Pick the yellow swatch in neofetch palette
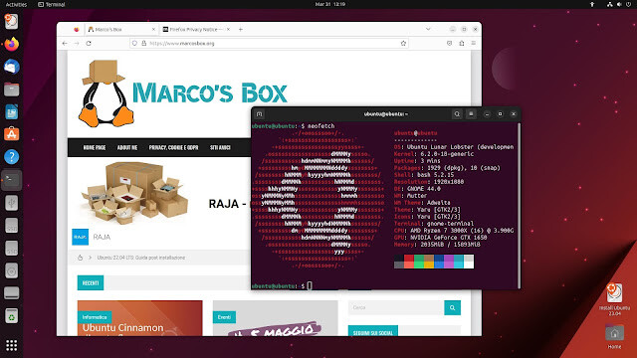The width and height of the screenshot is (637, 358). [x=429, y=266]
